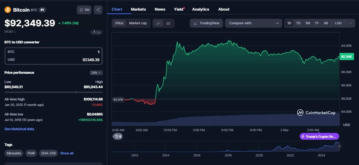Set chart range to 1Y
The image size is (359, 165).
[x=317, y=23]
